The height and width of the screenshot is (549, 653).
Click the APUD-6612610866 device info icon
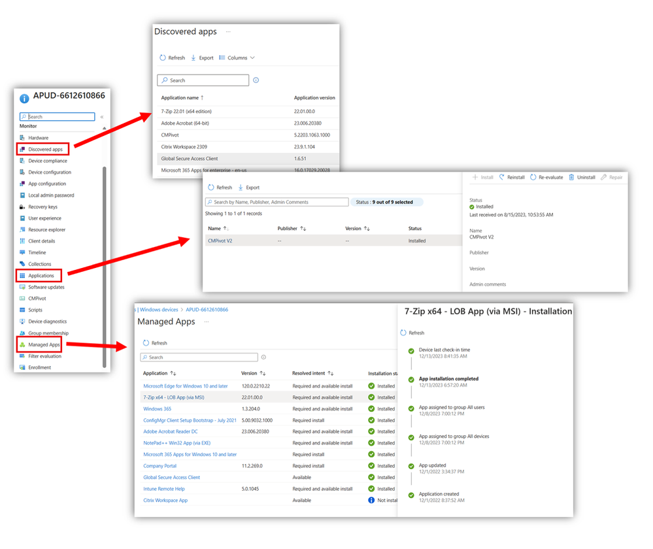(x=25, y=98)
